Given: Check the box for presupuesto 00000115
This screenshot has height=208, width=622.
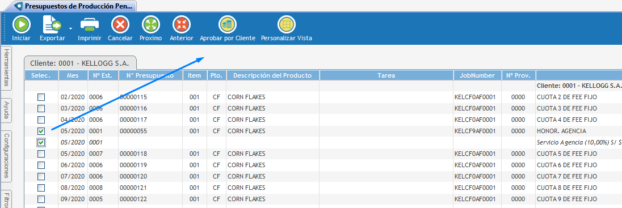Looking at the screenshot, I should pos(41,97).
